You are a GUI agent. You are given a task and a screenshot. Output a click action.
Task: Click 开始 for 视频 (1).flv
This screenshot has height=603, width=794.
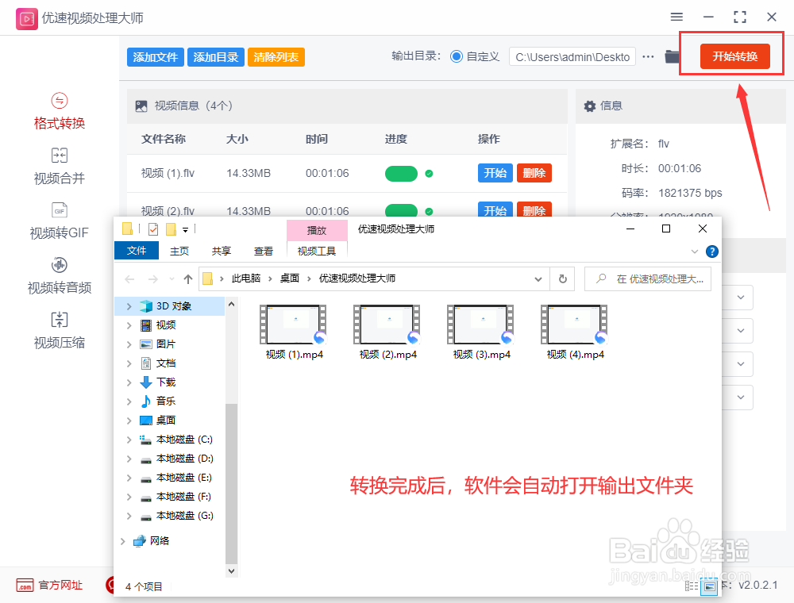pos(495,173)
